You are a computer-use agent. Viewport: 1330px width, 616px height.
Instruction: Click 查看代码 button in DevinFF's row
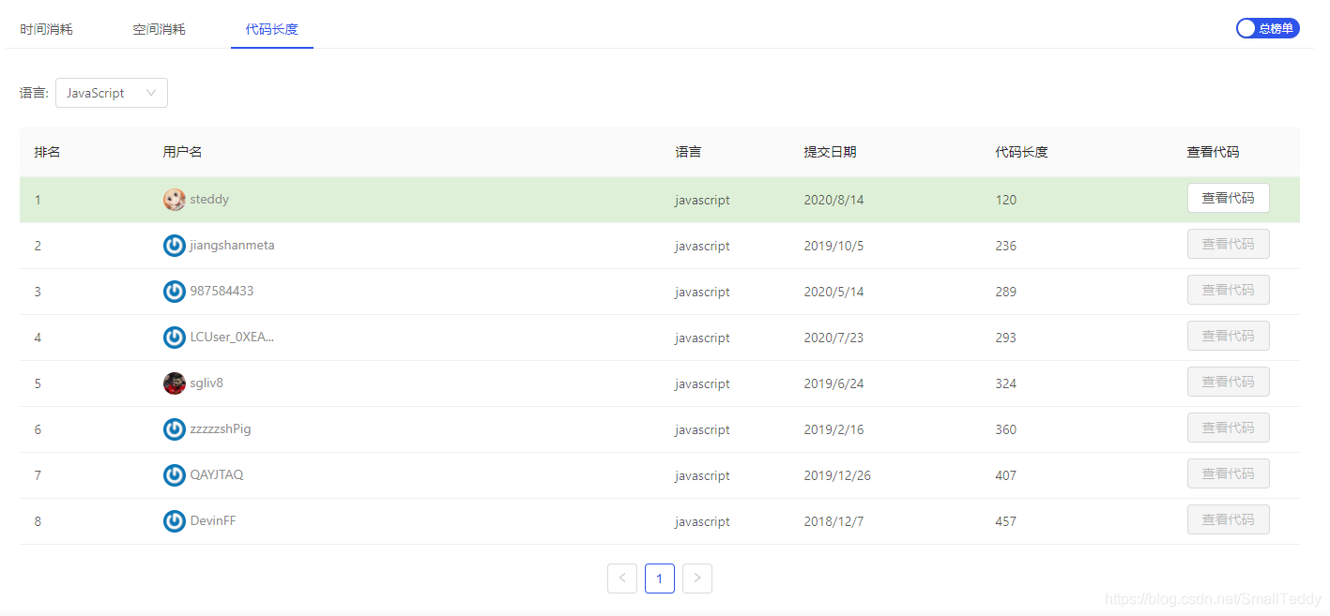[x=1228, y=519]
